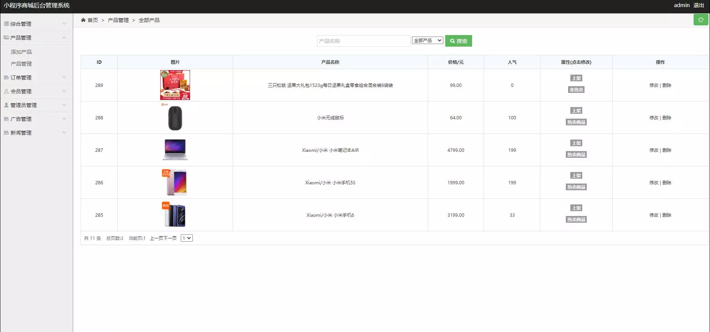The image size is (710, 332).
Task: Click 删除 for 小米手机5S
Action: tap(667, 182)
